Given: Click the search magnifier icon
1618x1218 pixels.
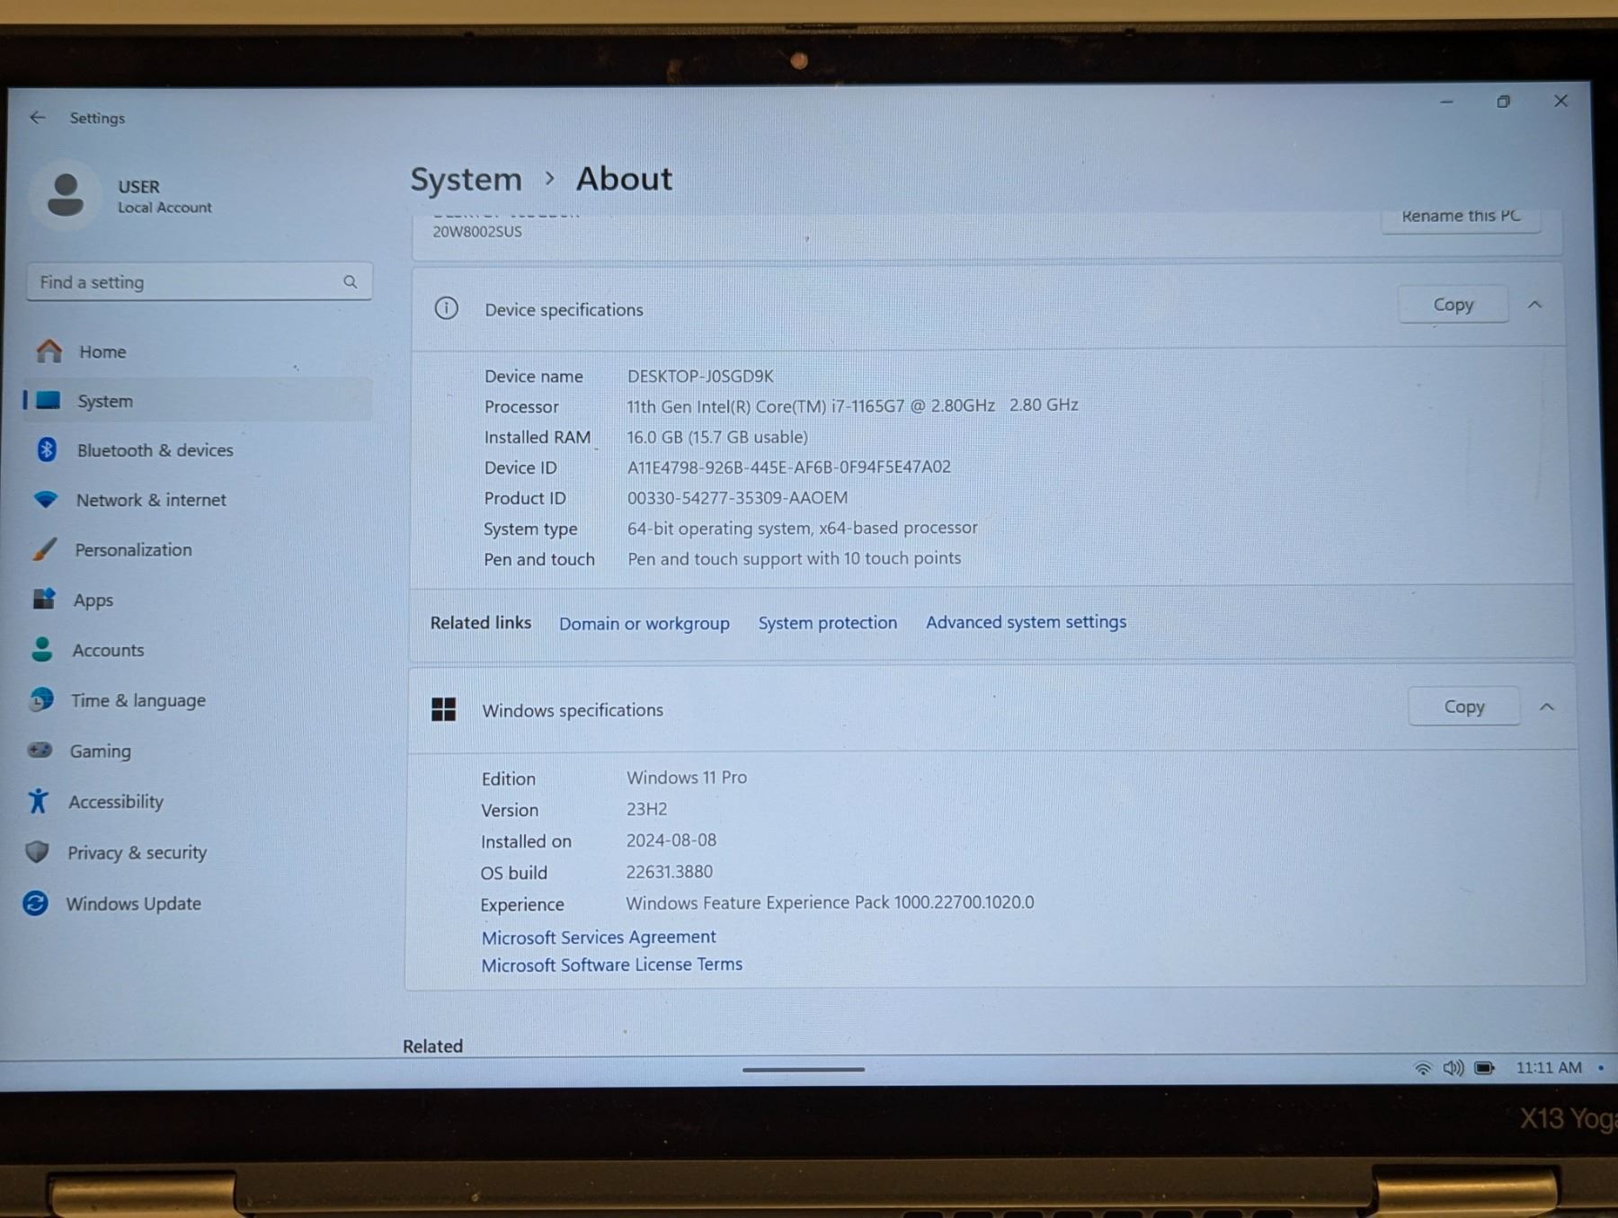Looking at the screenshot, I should (350, 282).
